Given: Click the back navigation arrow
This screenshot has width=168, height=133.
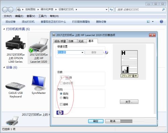Looking at the screenshot, I should pos(5,10).
